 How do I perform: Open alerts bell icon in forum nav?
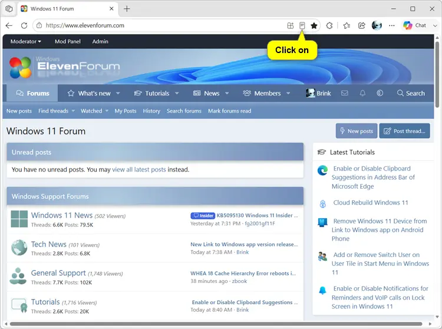click(x=362, y=93)
